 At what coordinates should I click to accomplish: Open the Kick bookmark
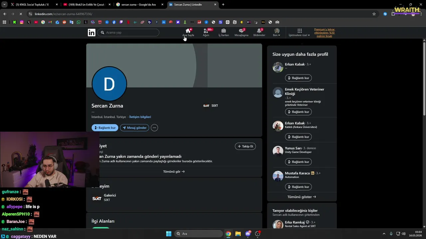click(15, 22)
